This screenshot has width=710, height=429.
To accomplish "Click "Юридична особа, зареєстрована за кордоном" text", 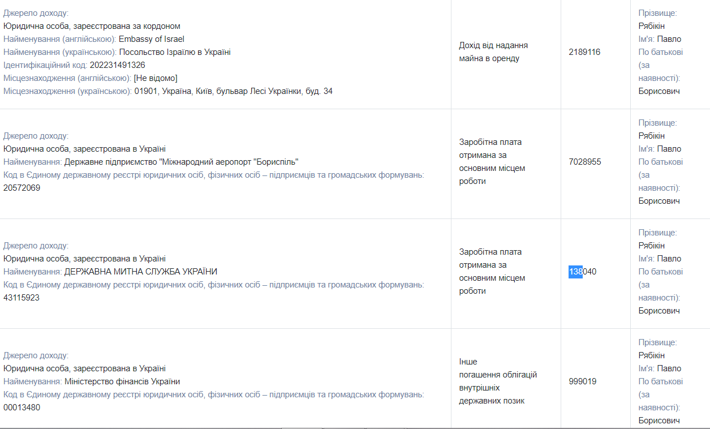I will (92, 26).
